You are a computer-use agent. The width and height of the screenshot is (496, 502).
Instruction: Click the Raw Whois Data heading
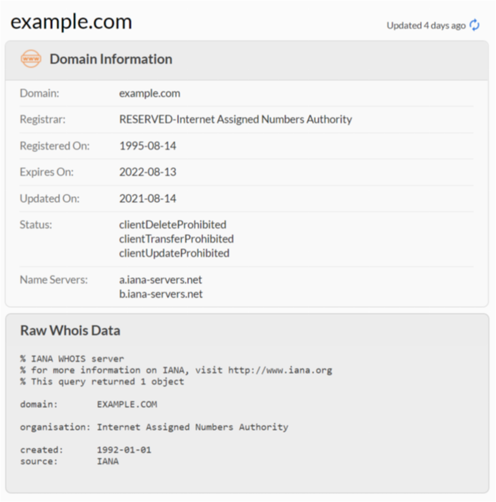point(70,330)
